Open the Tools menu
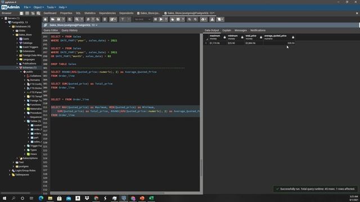The height and width of the screenshot is (202, 360). [51, 7]
